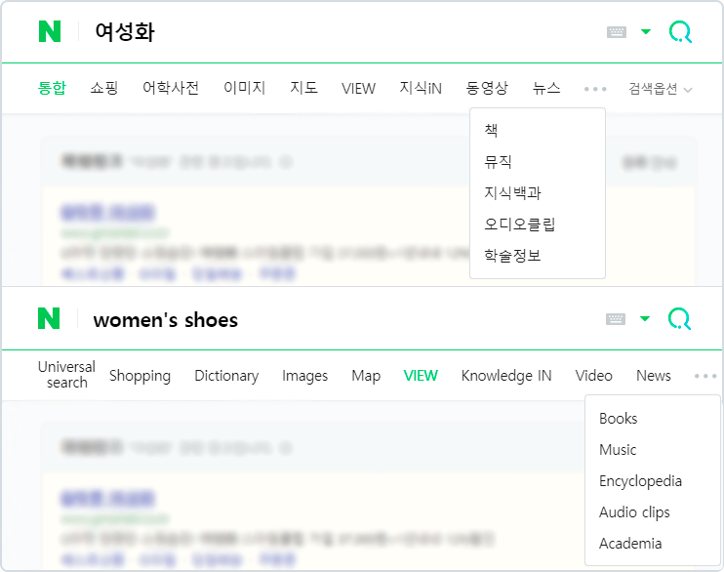Select the Universal search tab
The width and height of the screenshot is (724, 572).
click(66, 375)
